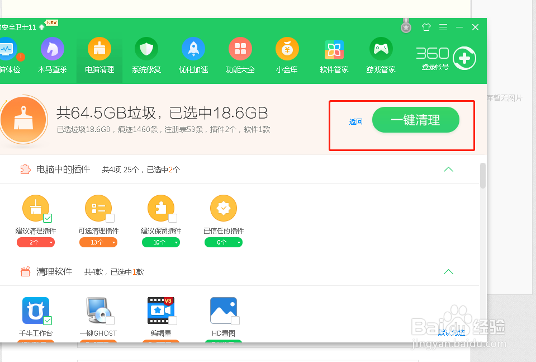
Task: Collapse the 电脑中的插件 section
Action: point(448,170)
